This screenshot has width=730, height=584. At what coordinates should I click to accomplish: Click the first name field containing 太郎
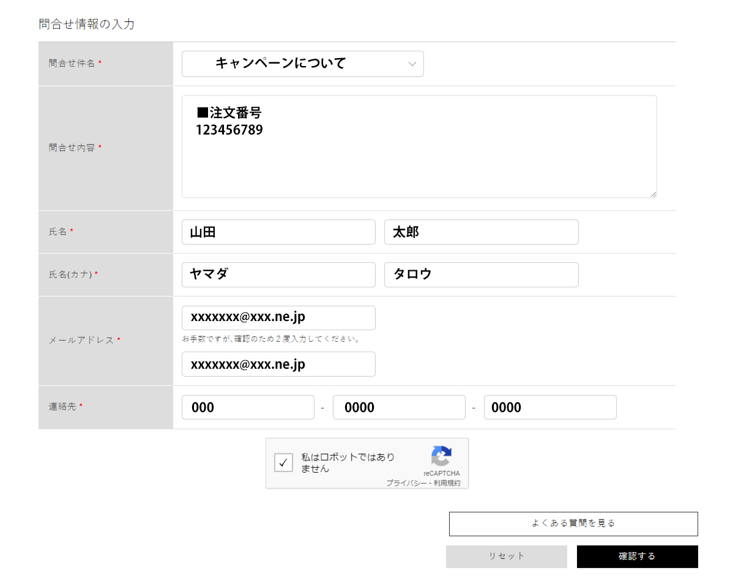pyautogui.click(x=481, y=232)
